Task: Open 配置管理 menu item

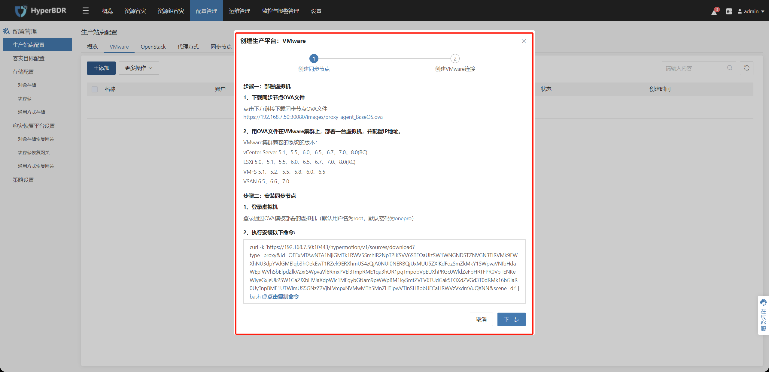Action: click(x=206, y=10)
